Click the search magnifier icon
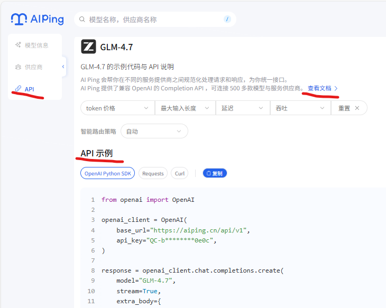The image size is (386, 308). (x=82, y=19)
